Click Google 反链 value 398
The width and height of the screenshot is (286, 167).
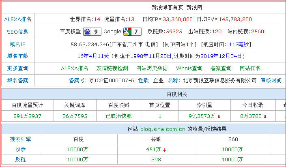[x=156, y=160]
